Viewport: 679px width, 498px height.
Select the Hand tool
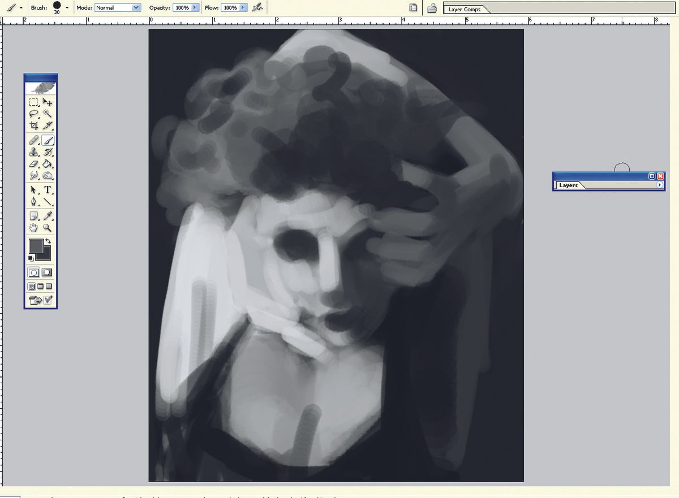pos(34,228)
